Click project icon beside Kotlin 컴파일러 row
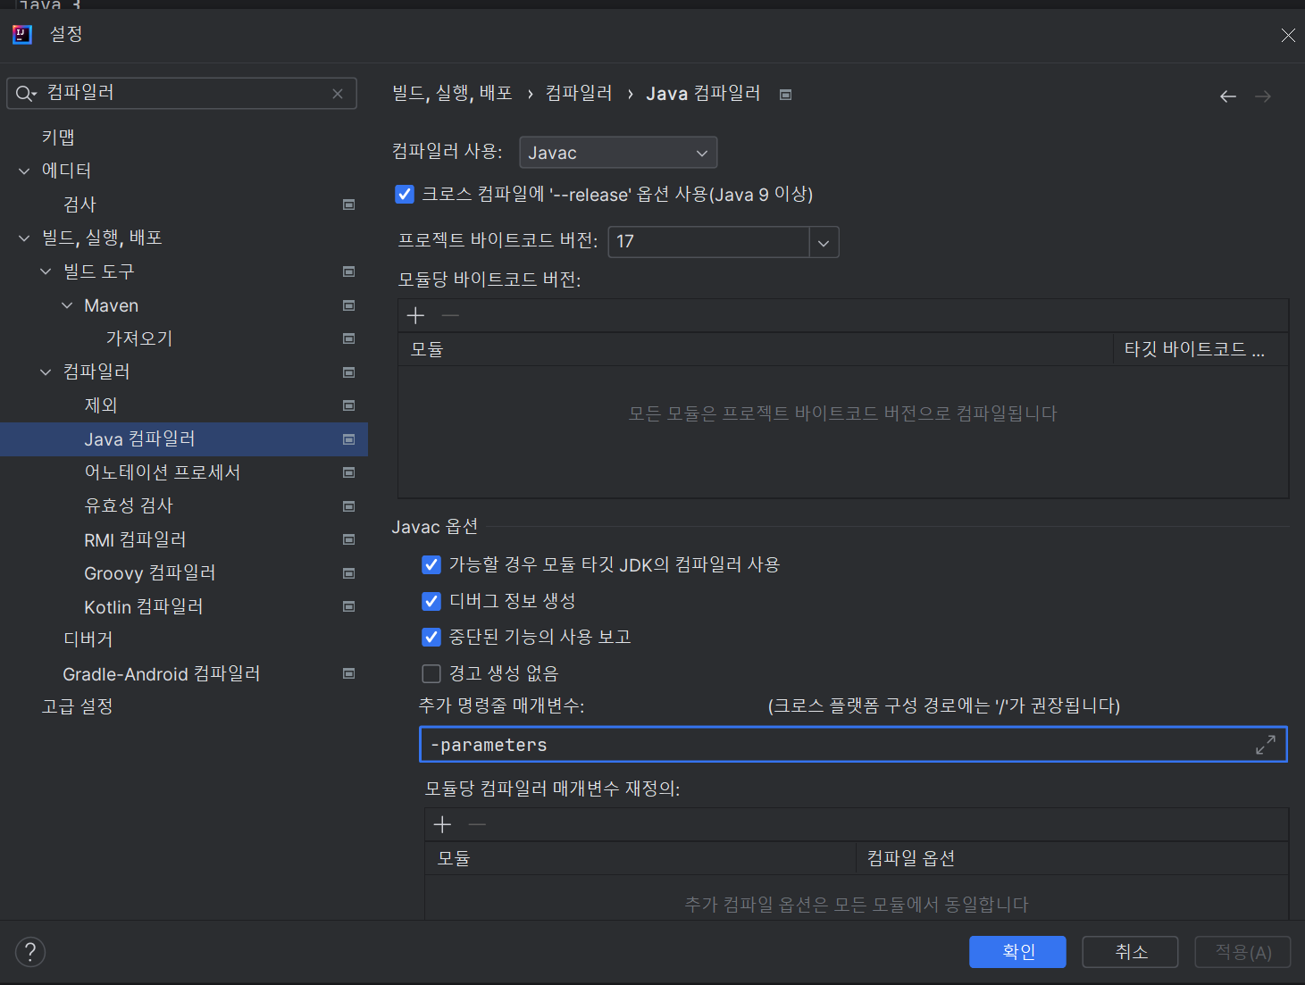 coord(349,606)
